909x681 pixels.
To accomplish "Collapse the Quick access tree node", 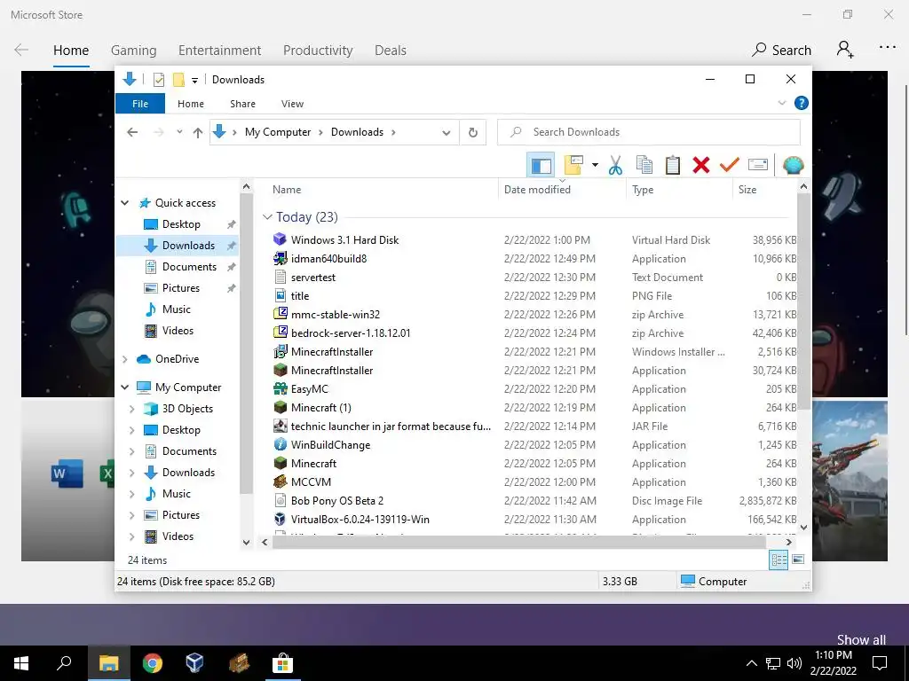I will [x=124, y=203].
